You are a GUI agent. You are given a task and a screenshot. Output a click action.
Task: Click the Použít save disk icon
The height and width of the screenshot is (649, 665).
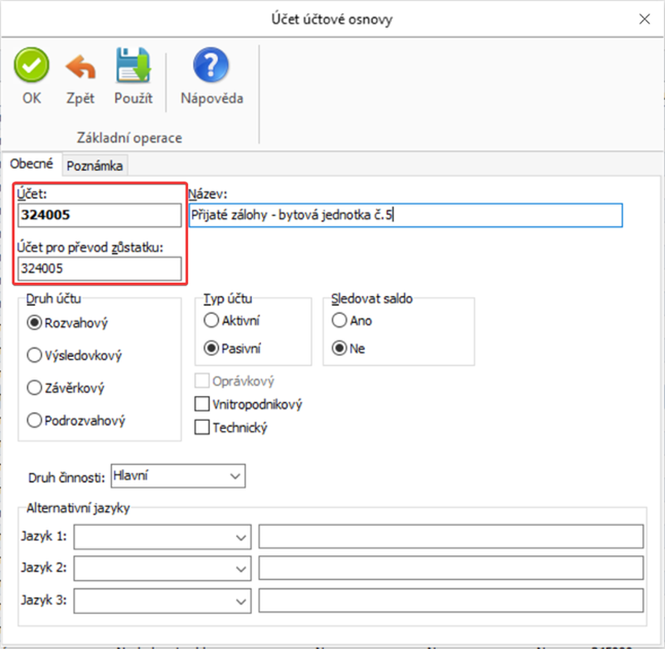point(132,67)
